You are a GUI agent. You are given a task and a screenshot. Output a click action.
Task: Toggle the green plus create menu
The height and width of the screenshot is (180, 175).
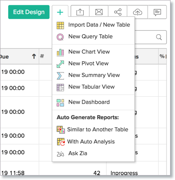(x=60, y=12)
